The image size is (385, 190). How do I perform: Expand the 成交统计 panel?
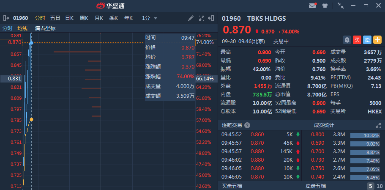[x=378, y=125]
